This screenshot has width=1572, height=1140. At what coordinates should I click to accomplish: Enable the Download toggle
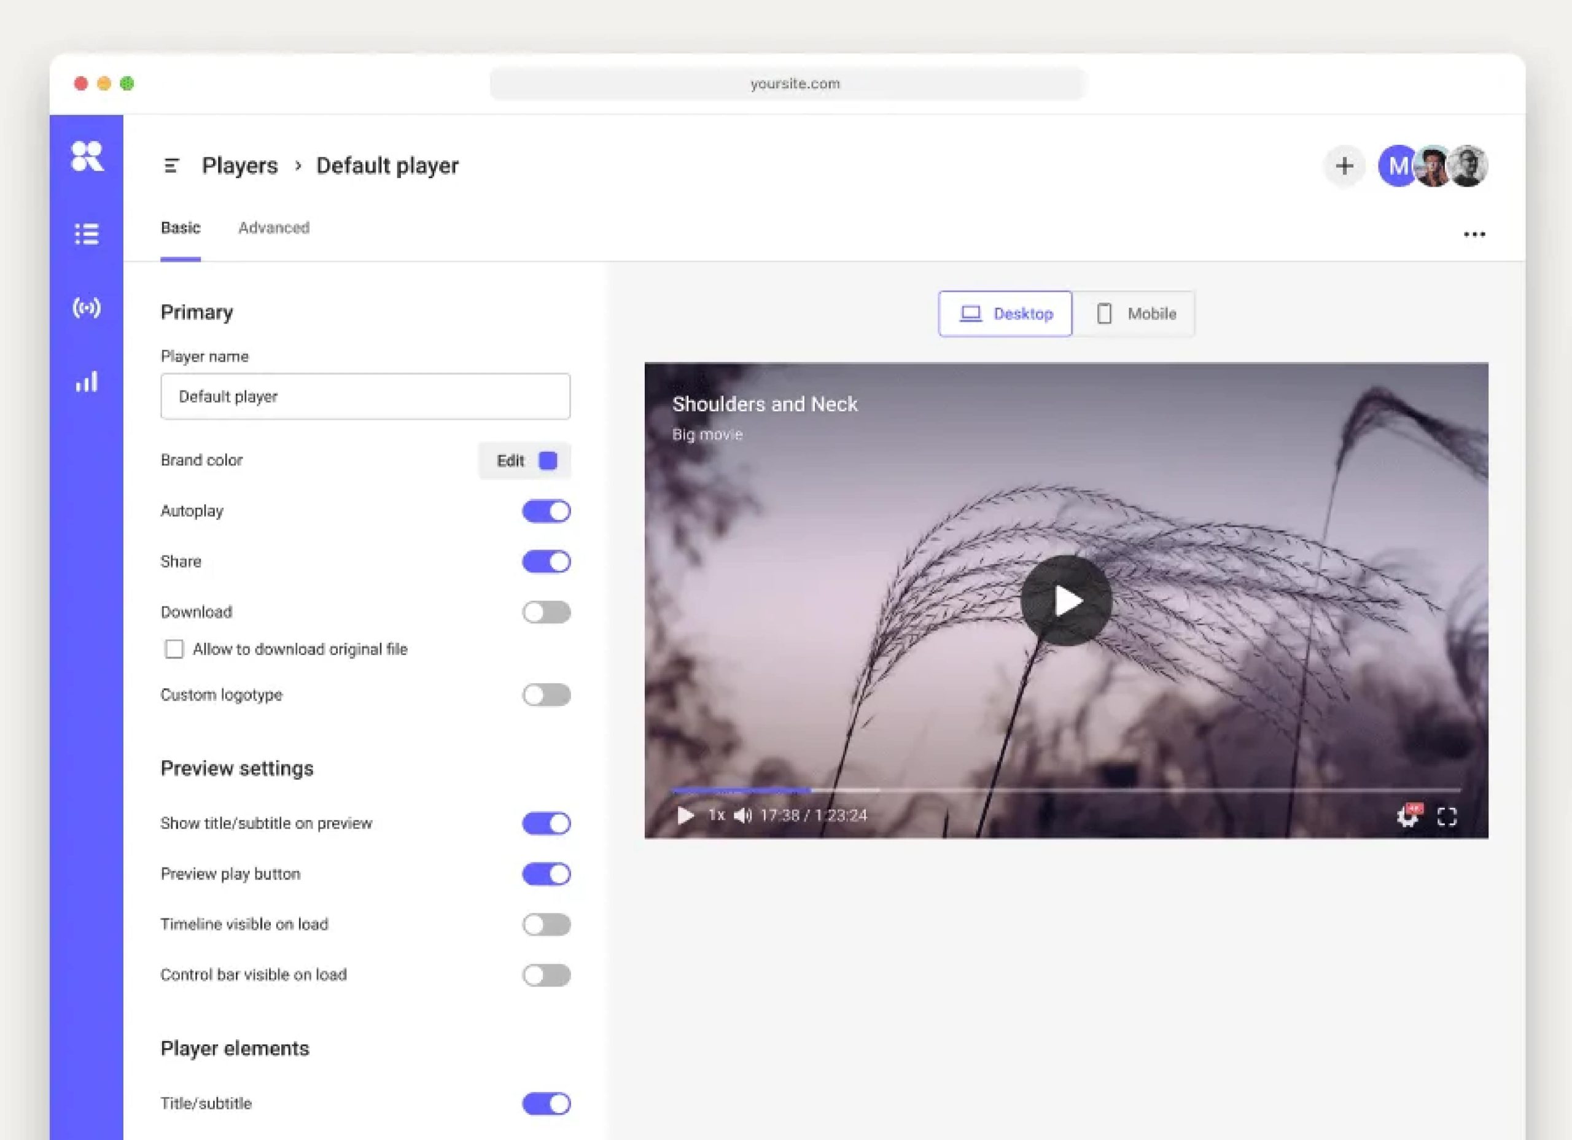[546, 612]
